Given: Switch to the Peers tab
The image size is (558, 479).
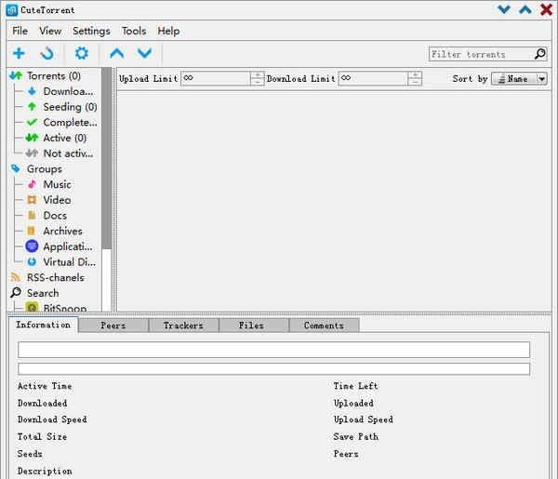Looking at the screenshot, I should pyautogui.click(x=113, y=326).
